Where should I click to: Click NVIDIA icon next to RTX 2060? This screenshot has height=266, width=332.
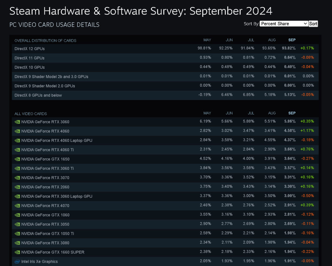pyautogui.click(x=18, y=187)
